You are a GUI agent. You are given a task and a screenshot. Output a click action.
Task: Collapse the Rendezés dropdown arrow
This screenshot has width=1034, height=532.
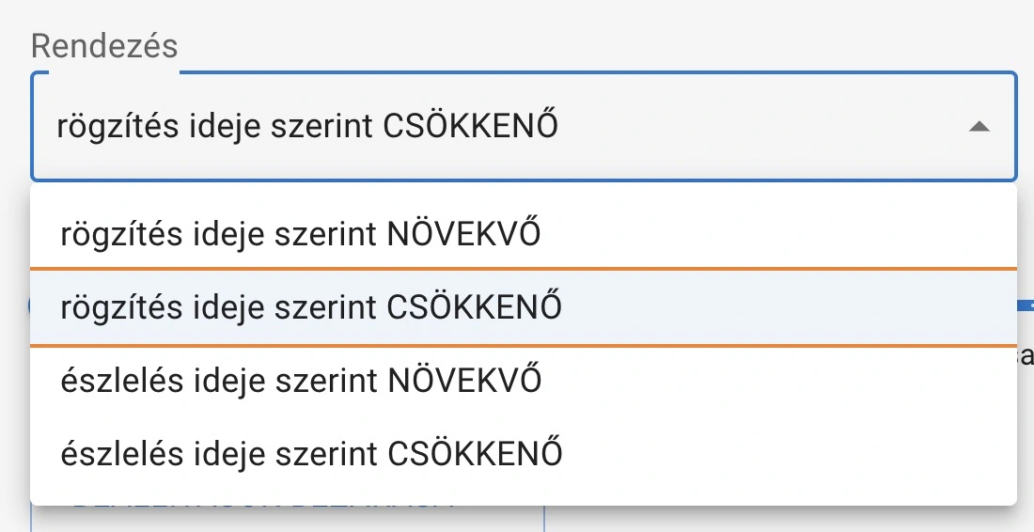[x=979, y=126]
